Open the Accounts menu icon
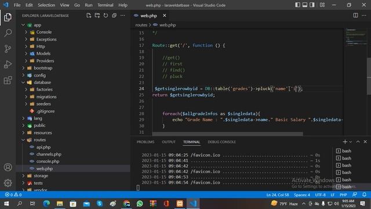Viewport: 371px width, 209px height. (8, 167)
